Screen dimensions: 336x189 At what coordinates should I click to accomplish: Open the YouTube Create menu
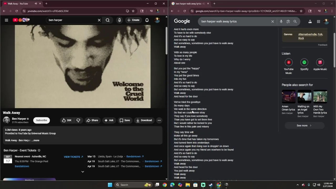coord(133,20)
